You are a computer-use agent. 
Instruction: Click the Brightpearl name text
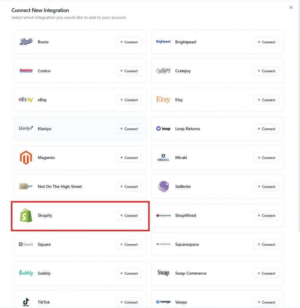coord(186,42)
